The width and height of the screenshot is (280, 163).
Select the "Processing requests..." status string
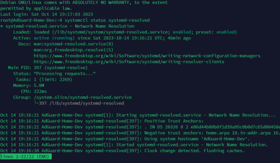point(65,74)
